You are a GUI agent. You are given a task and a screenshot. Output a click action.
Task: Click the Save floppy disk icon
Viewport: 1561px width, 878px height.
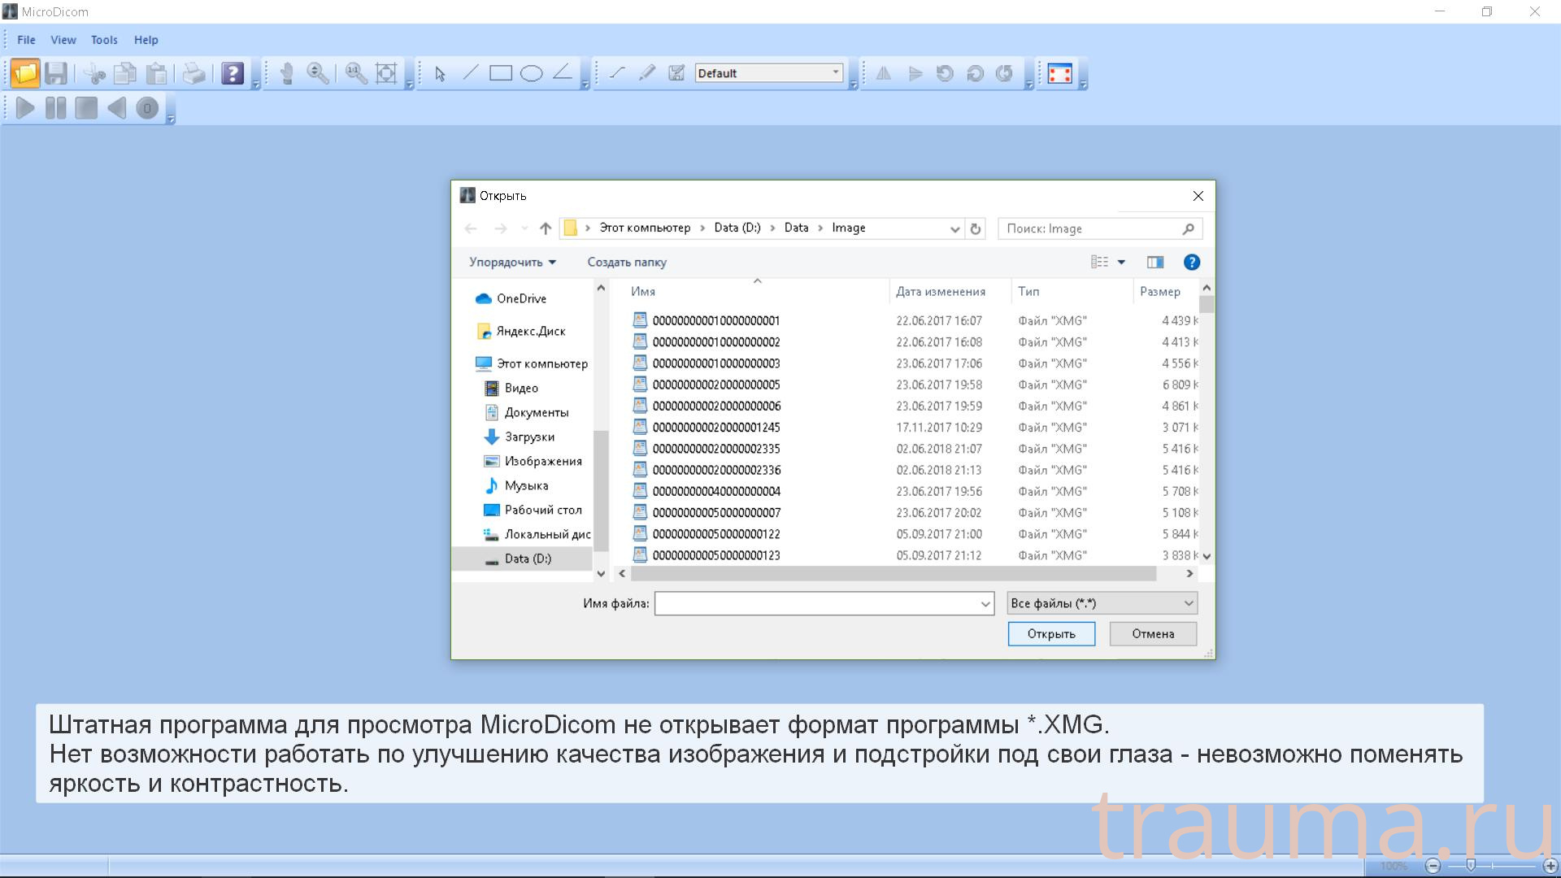pyautogui.click(x=55, y=73)
